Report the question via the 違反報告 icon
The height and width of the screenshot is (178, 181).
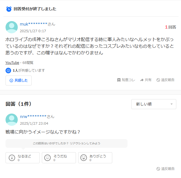click(x=158, y=80)
